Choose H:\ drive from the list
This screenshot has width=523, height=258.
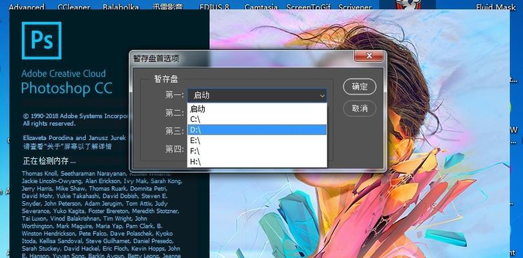click(257, 162)
